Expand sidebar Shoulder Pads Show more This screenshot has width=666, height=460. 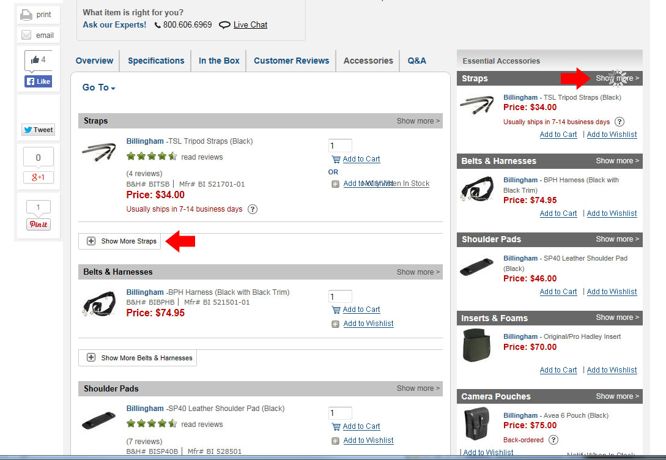(x=617, y=239)
